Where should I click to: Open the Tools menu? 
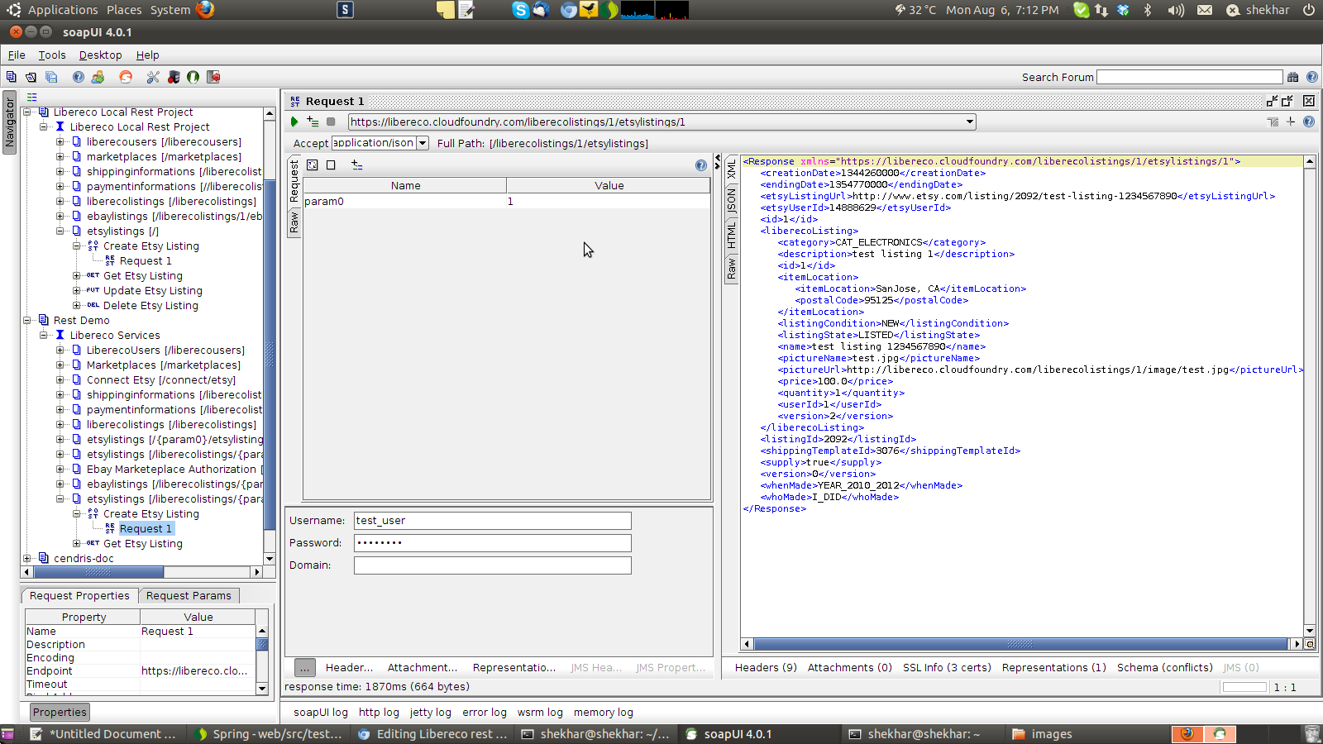tap(51, 55)
